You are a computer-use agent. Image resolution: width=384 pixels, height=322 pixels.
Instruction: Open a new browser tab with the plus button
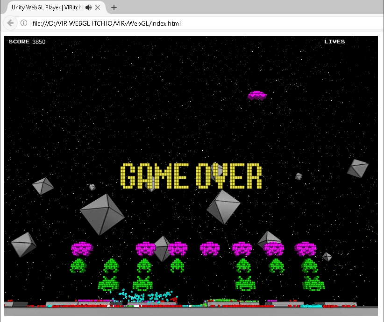[114, 7]
